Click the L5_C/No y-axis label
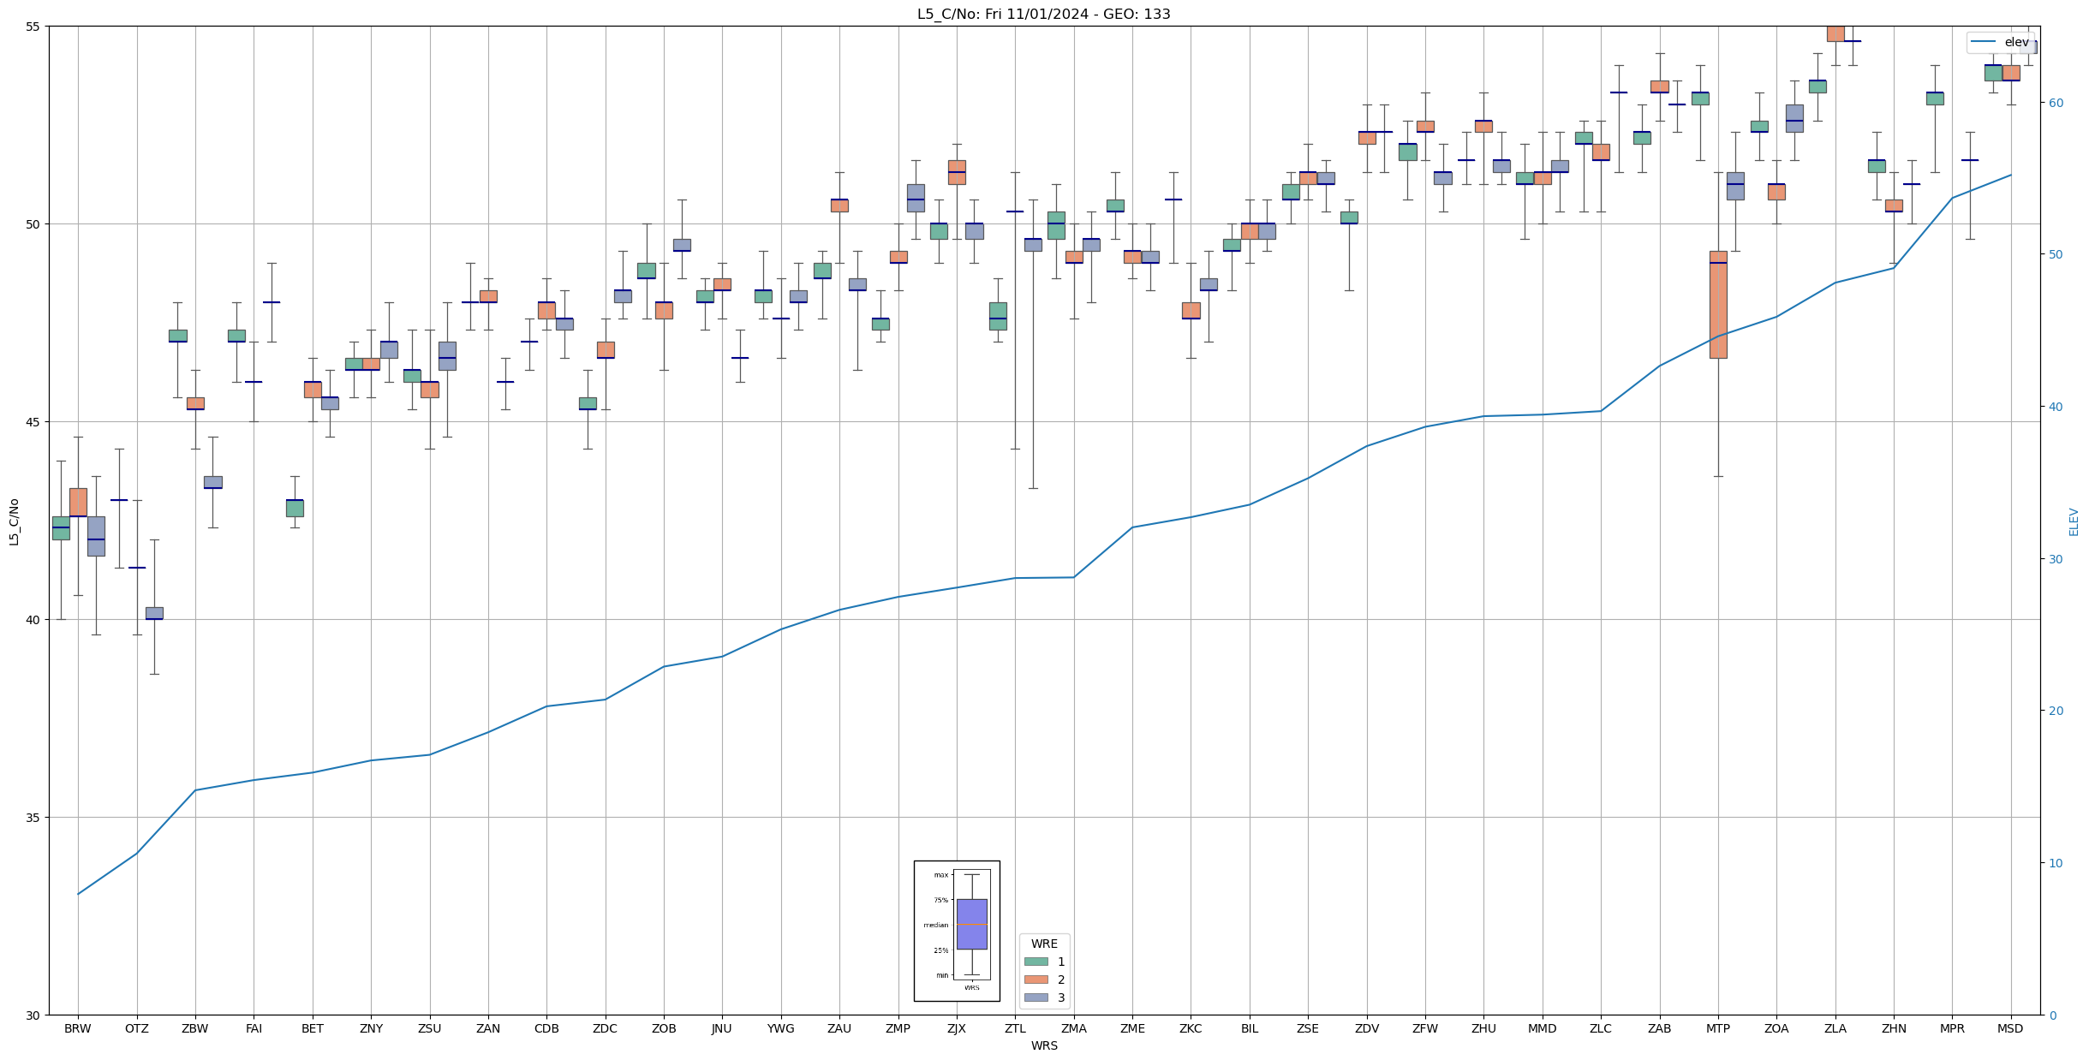The height and width of the screenshot is (1060, 2089). tap(14, 521)
